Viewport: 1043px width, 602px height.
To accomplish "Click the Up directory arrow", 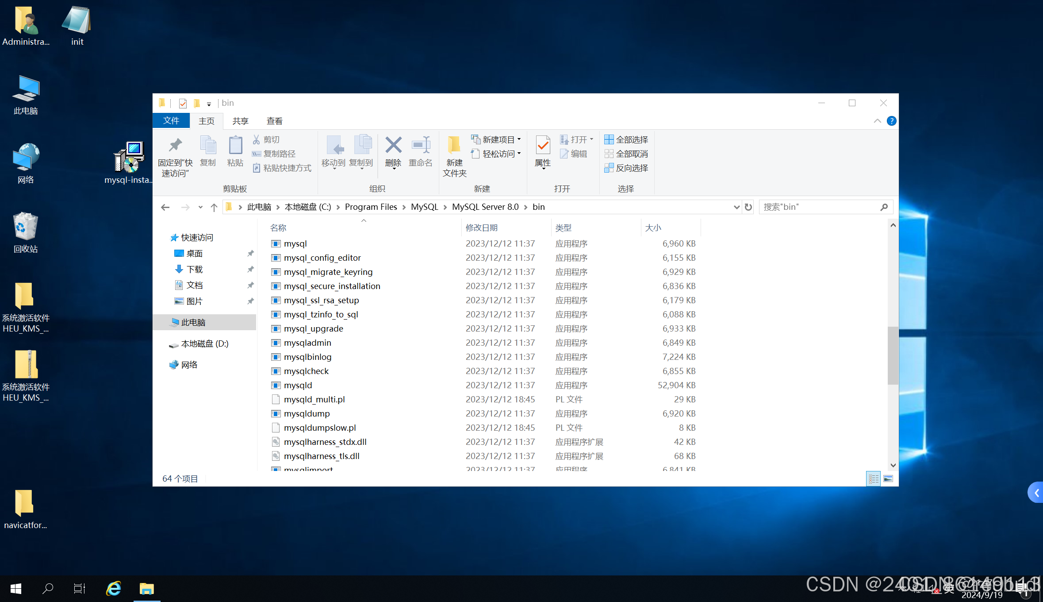I will (214, 207).
